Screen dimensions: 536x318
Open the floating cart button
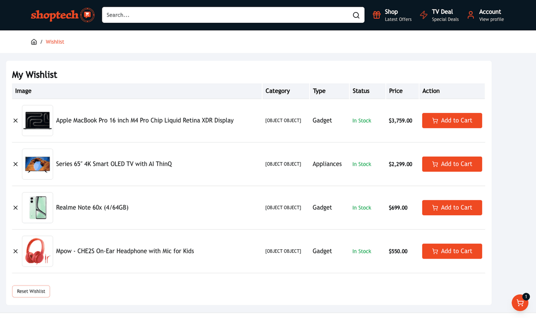pos(520,302)
